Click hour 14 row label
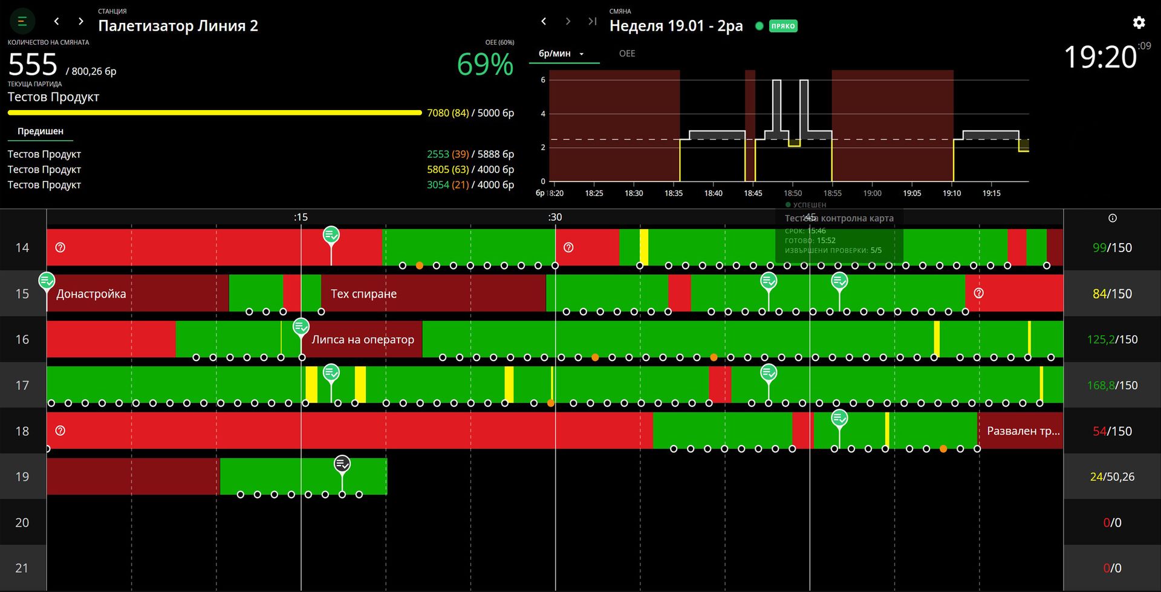 [x=22, y=247]
